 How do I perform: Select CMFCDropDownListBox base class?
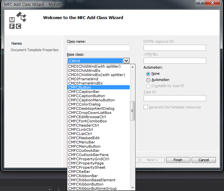[99, 113]
